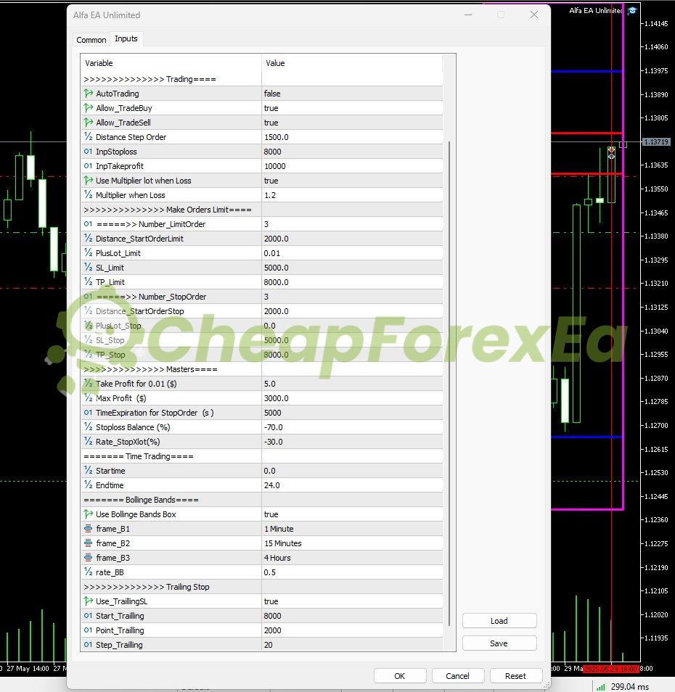
Task: Click the connection signal bars status icon
Action: click(x=600, y=687)
